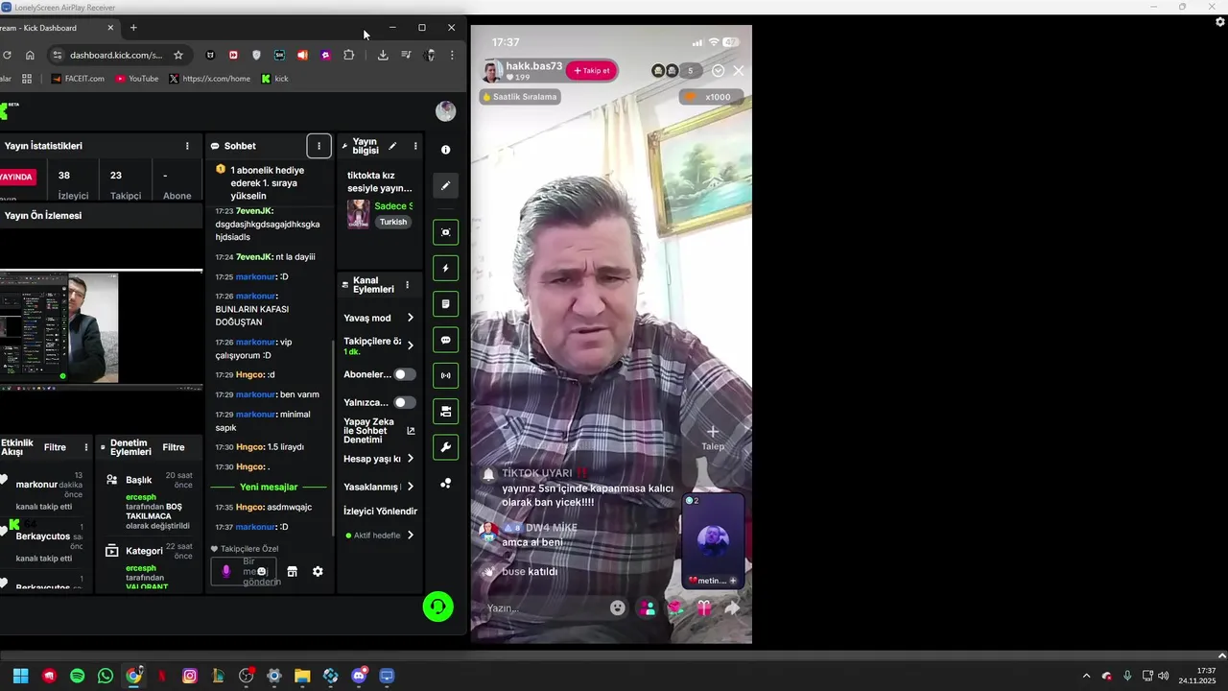Open a new Chrome tab
The image size is (1228, 691).
[133, 28]
